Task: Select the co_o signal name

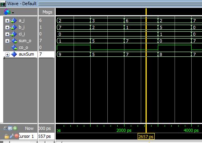Action: (23, 48)
